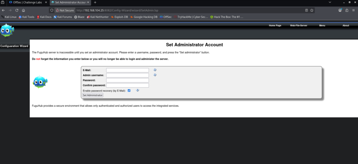Image resolution: width=358 pixels, height=164 pixels.
Task: Click the help icon beside Admin username
Action: (x=155, y=75)
